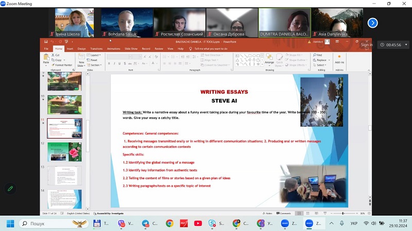The image size is (412, 231).
Task: Apply Bold formatting
Action: pos(109,63)
